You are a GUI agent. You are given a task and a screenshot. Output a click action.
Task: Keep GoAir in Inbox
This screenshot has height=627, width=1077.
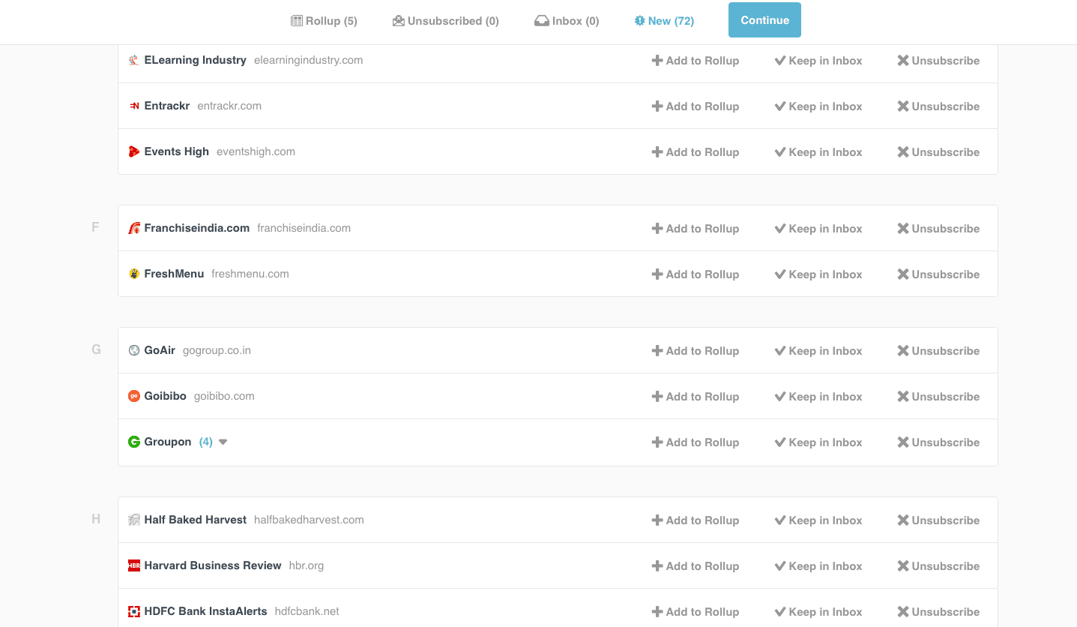[818, 351]
